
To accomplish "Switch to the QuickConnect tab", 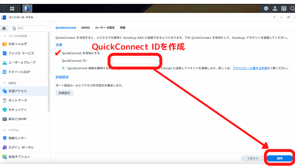I will [66, 28].
